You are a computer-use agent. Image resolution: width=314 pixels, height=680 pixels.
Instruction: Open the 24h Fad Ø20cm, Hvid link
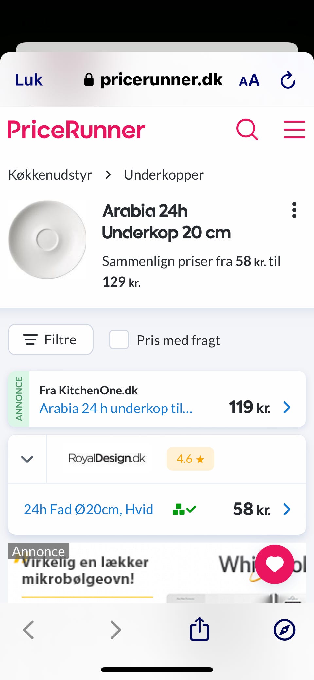[88, 509]
